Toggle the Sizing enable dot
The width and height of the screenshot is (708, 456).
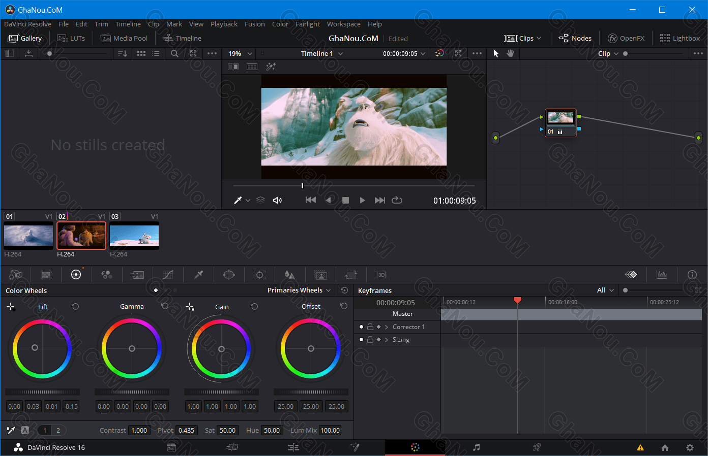coord(361,339)
